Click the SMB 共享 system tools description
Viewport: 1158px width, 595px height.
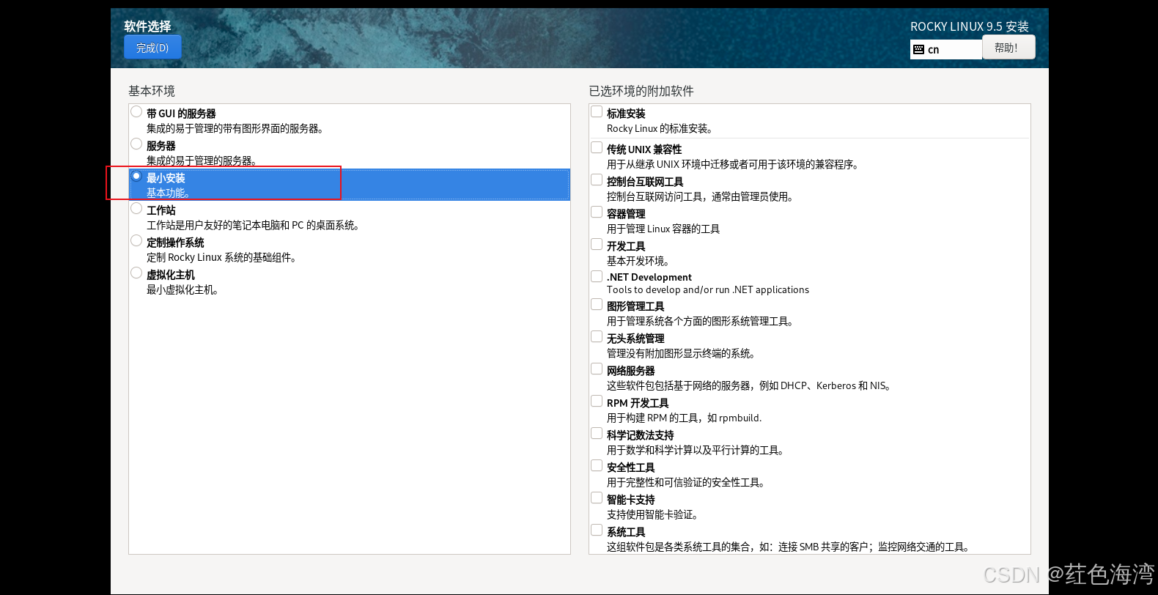click(x=789, y=547)
